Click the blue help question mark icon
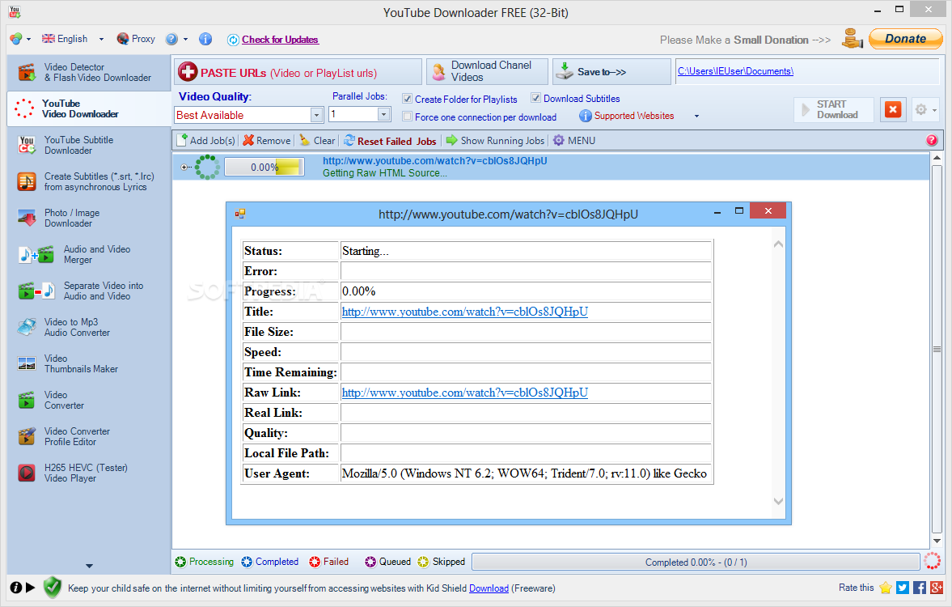The image size is (952, 607). (x=171, y=39)
